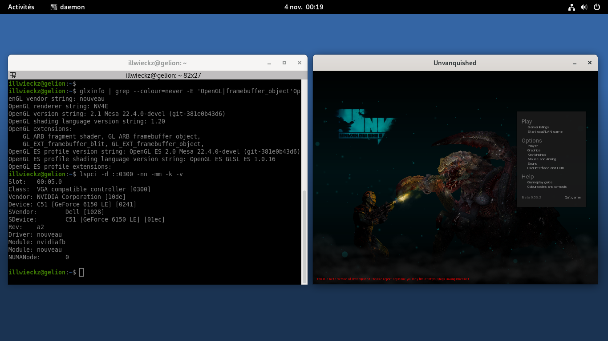The image size is (608, 341).
Task: Click the terminal titlebar 'illwieckz@gelion: ~ 82x27'
Action: pos(163,75)
